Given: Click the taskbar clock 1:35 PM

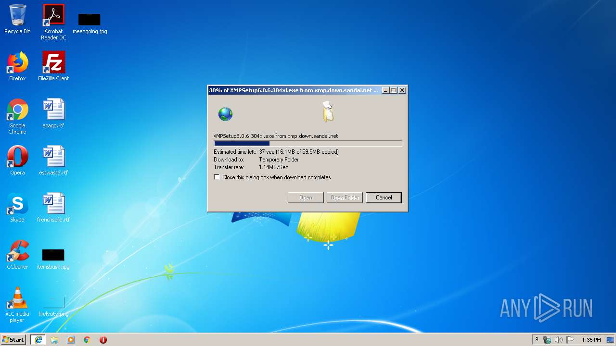Looking at the screenshot, I should tap(591, 340).
